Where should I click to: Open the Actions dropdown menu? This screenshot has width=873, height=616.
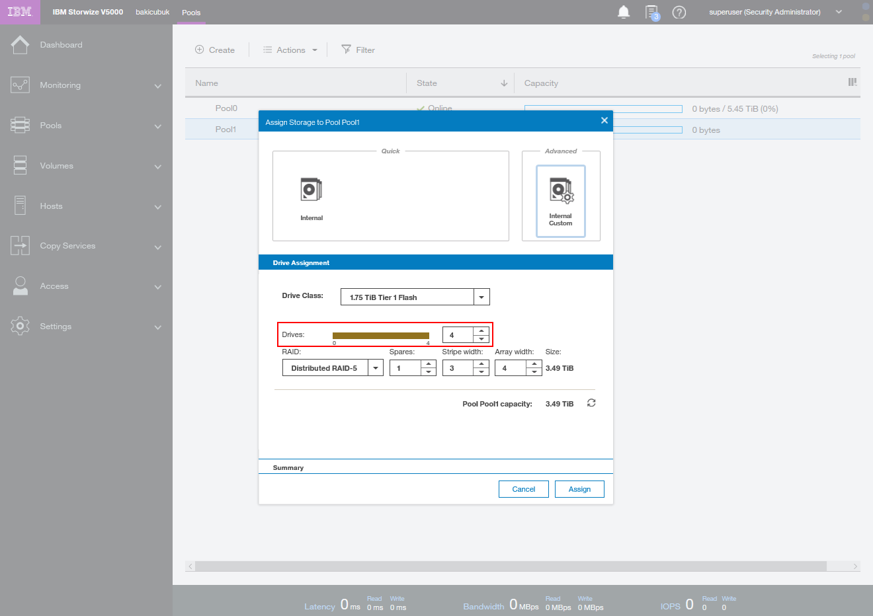coord(290,50)
